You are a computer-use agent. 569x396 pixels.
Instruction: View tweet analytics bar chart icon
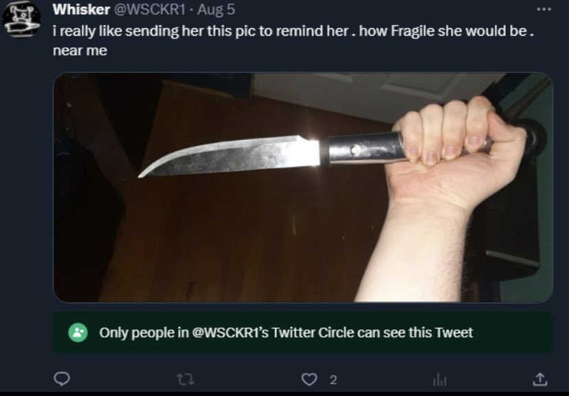point(440,380)
